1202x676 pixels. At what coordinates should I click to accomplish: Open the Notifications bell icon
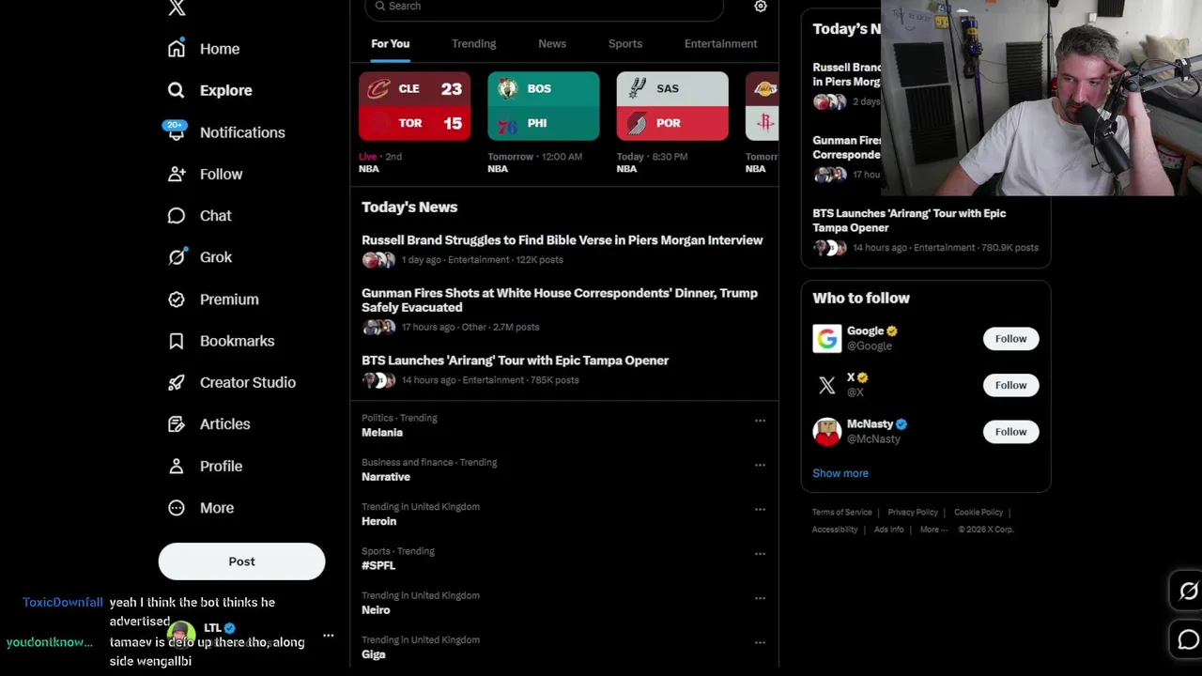coord(177,132)
